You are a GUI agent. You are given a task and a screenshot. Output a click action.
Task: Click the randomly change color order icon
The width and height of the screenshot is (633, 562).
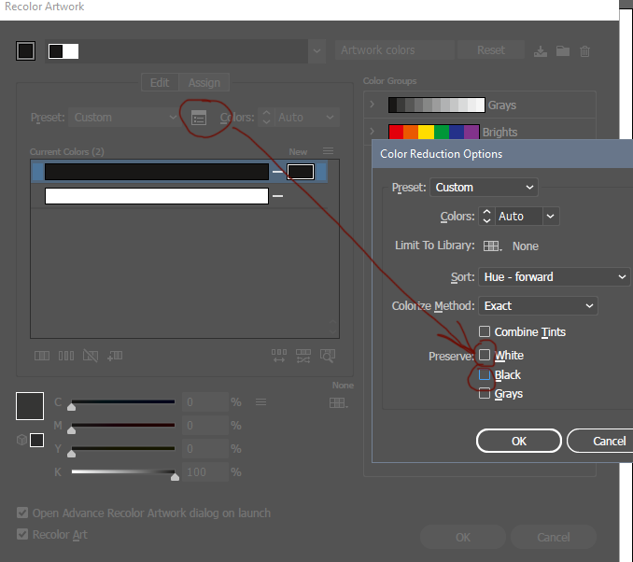[x=279, y=356]
